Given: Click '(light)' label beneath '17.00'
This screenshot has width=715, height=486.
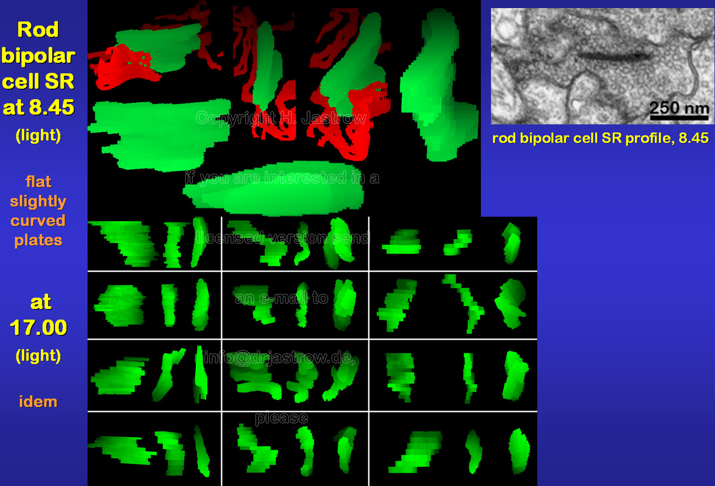Looking at the screenshot, I should tap(38, 356).
